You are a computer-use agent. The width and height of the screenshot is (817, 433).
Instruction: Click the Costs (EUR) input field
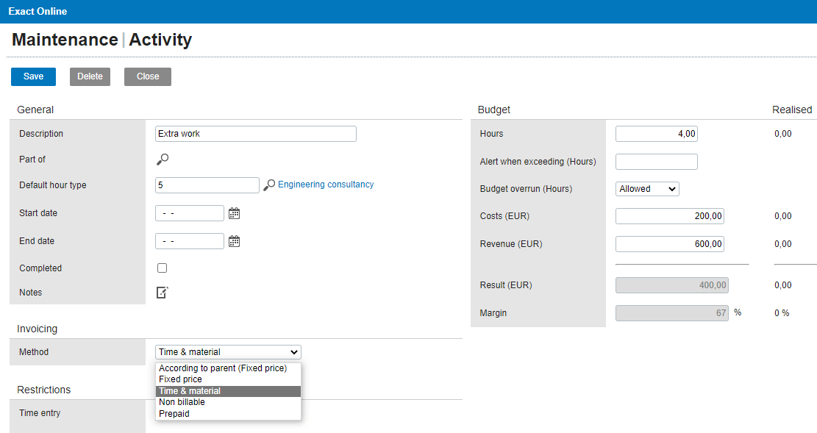click(669, 215)
